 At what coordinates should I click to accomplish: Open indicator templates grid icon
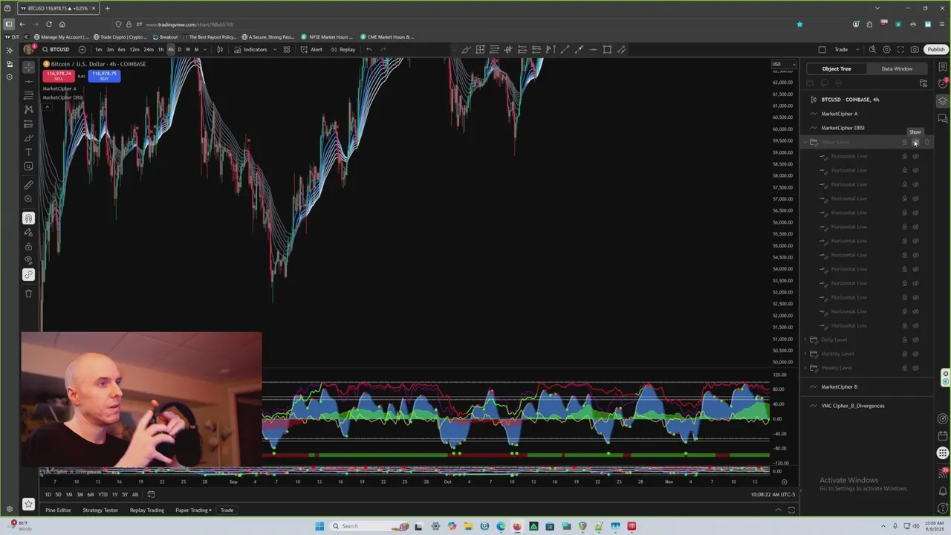pyautogui.click(x=286, y=50)
